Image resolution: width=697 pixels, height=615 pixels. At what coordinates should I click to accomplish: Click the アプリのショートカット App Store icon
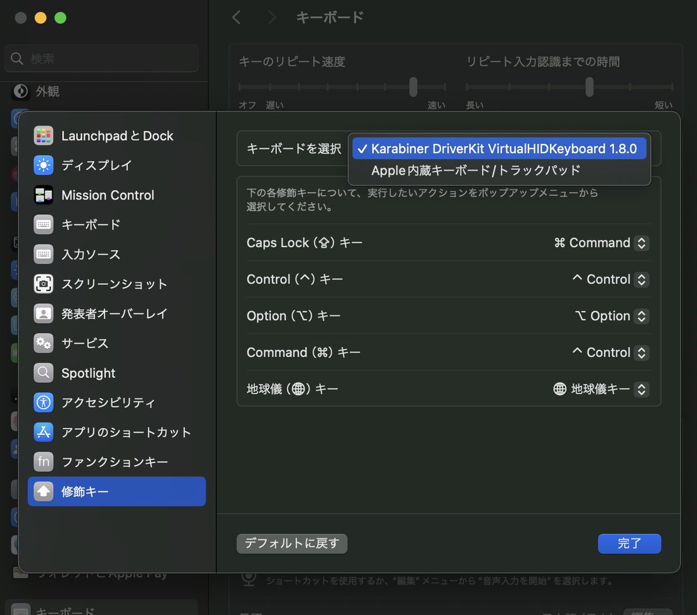coord(44,432)
